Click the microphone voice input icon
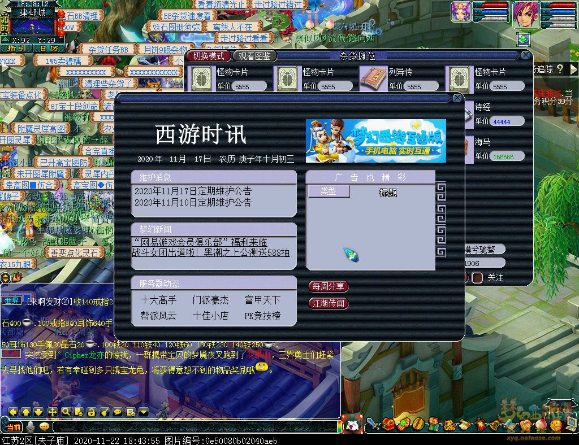The image size is (579, 445). pos(31,427)
